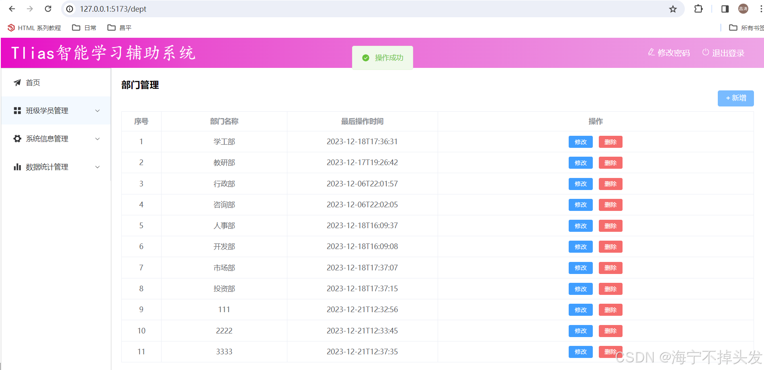The width and height of the screenshot is (764, 370).
Task: Open the user profile avatar
Action: click(743, 9)
